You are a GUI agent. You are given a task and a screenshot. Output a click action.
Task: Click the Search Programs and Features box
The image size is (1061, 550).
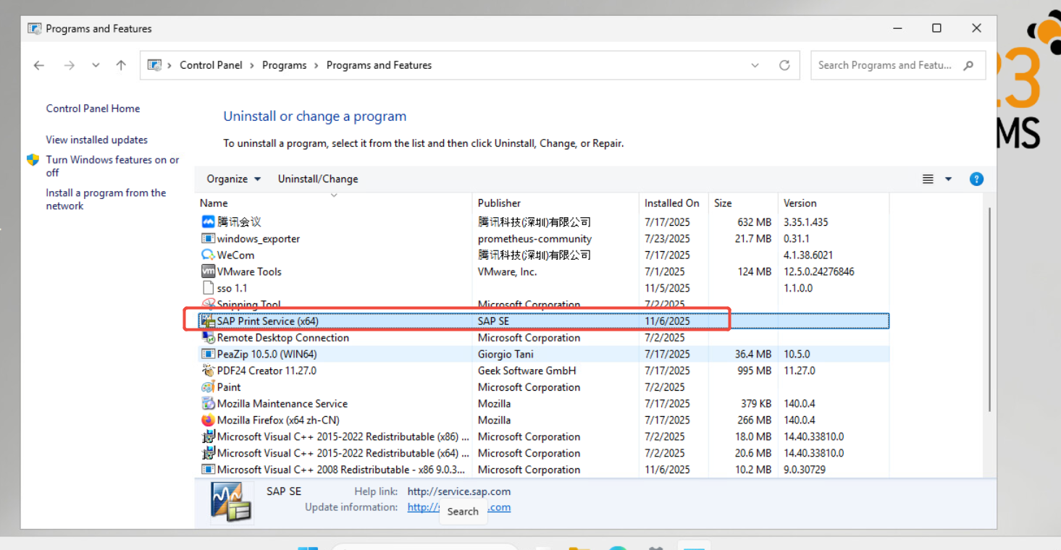pyautogui.click(x=885, y=65)
